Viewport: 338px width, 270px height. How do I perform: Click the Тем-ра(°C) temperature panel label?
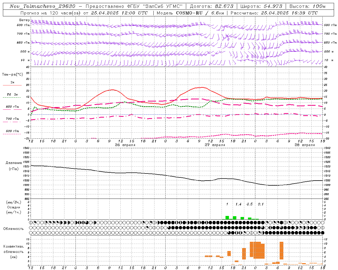pyautogui.click(x=12, y=75)
